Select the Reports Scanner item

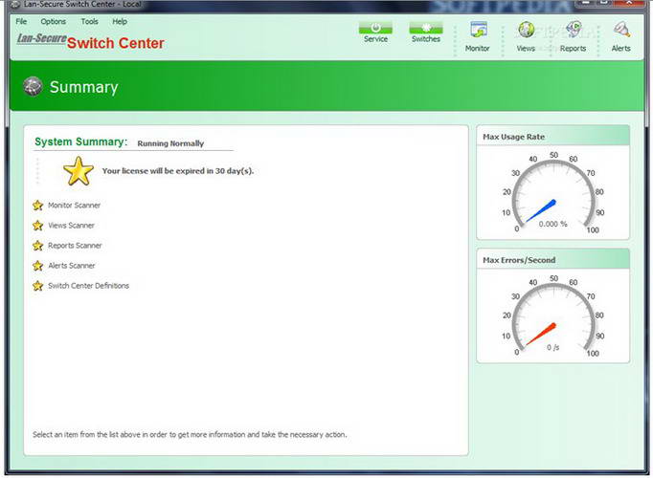coord(75,246)
